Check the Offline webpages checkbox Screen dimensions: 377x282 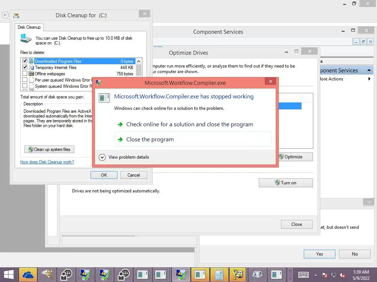(25, 73)
